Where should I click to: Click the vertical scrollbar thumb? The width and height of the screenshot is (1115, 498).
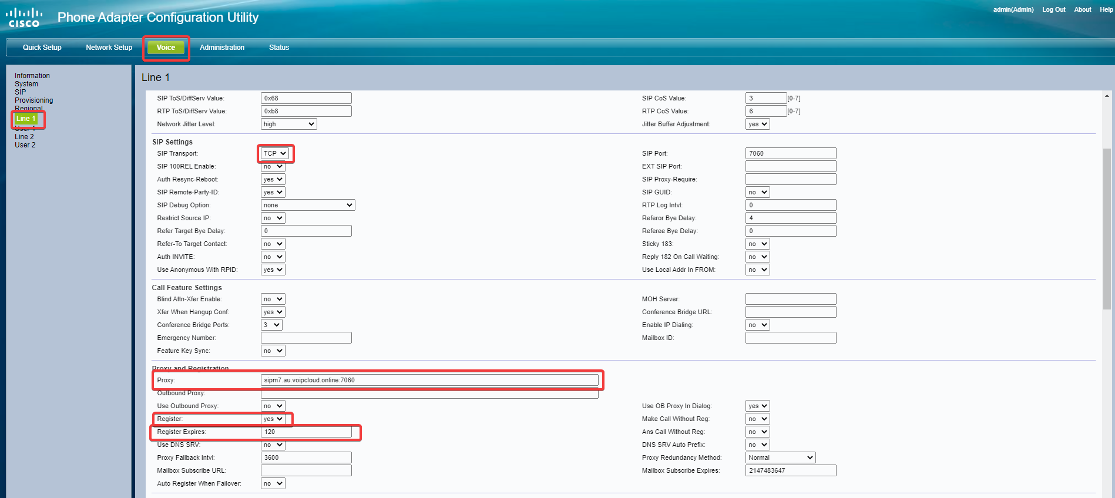click(1107, 229)
